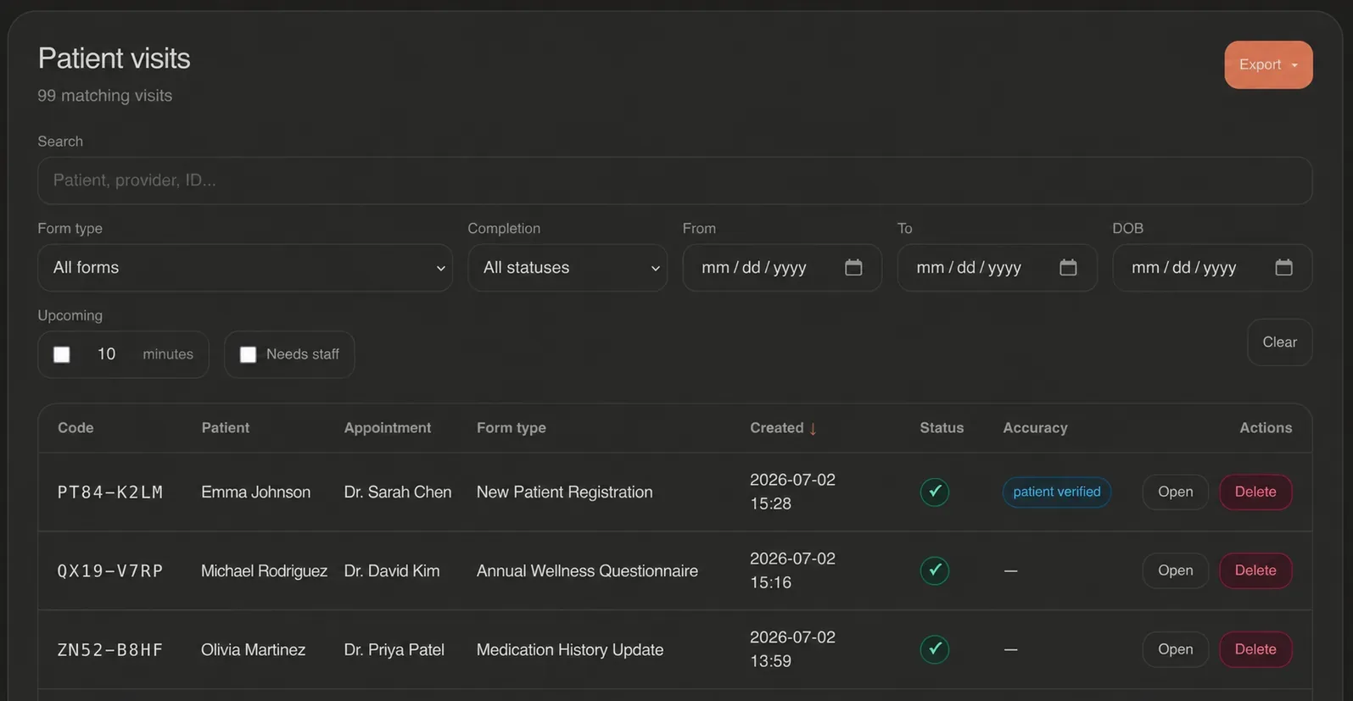1353x701 pixels.
Task: Open the To date calendar picker icon
Action: point(1068,268)
